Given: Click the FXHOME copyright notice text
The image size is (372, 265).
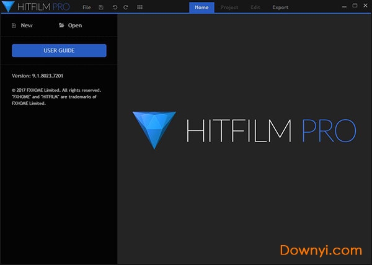Looking at the screenshot, I should pyautogui.click(x=56, y=97).
